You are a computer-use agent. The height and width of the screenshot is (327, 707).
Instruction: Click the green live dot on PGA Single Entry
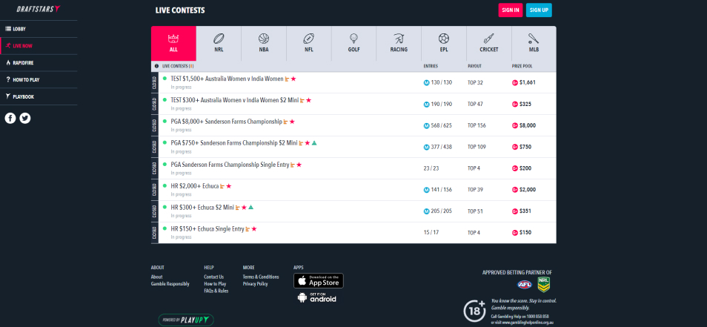(x=165, y=164)
